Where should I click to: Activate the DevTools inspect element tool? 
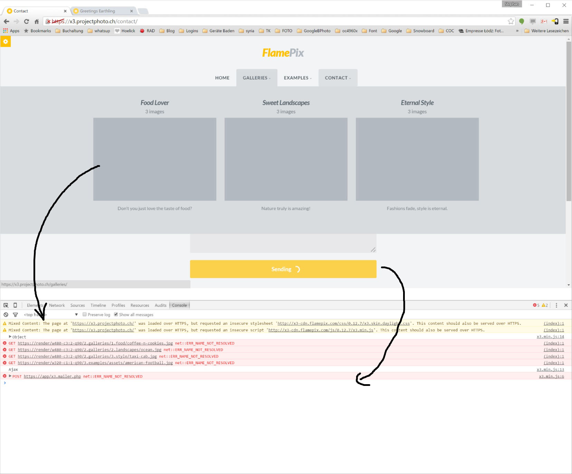pos(6,305)
